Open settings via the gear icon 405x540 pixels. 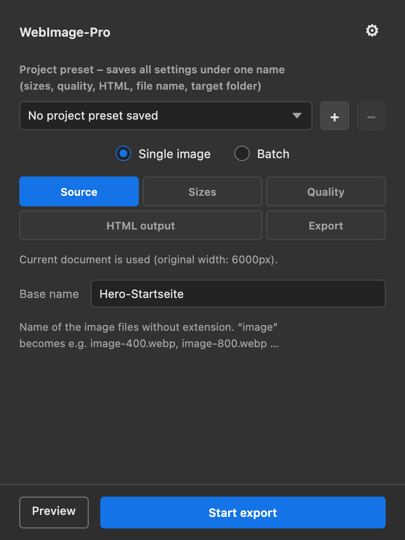click(x=372, y=31)
